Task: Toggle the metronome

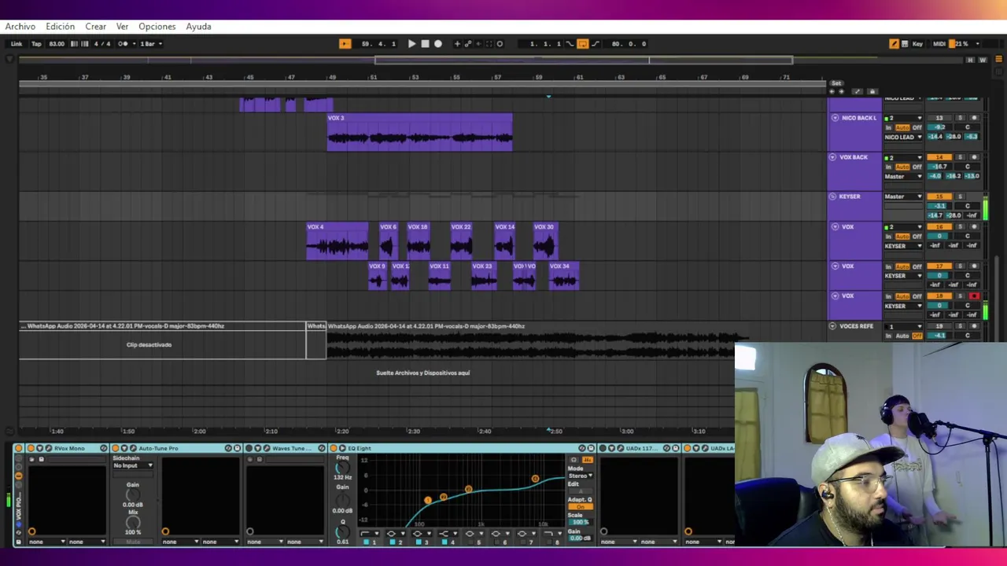Action: pos(123,44)
